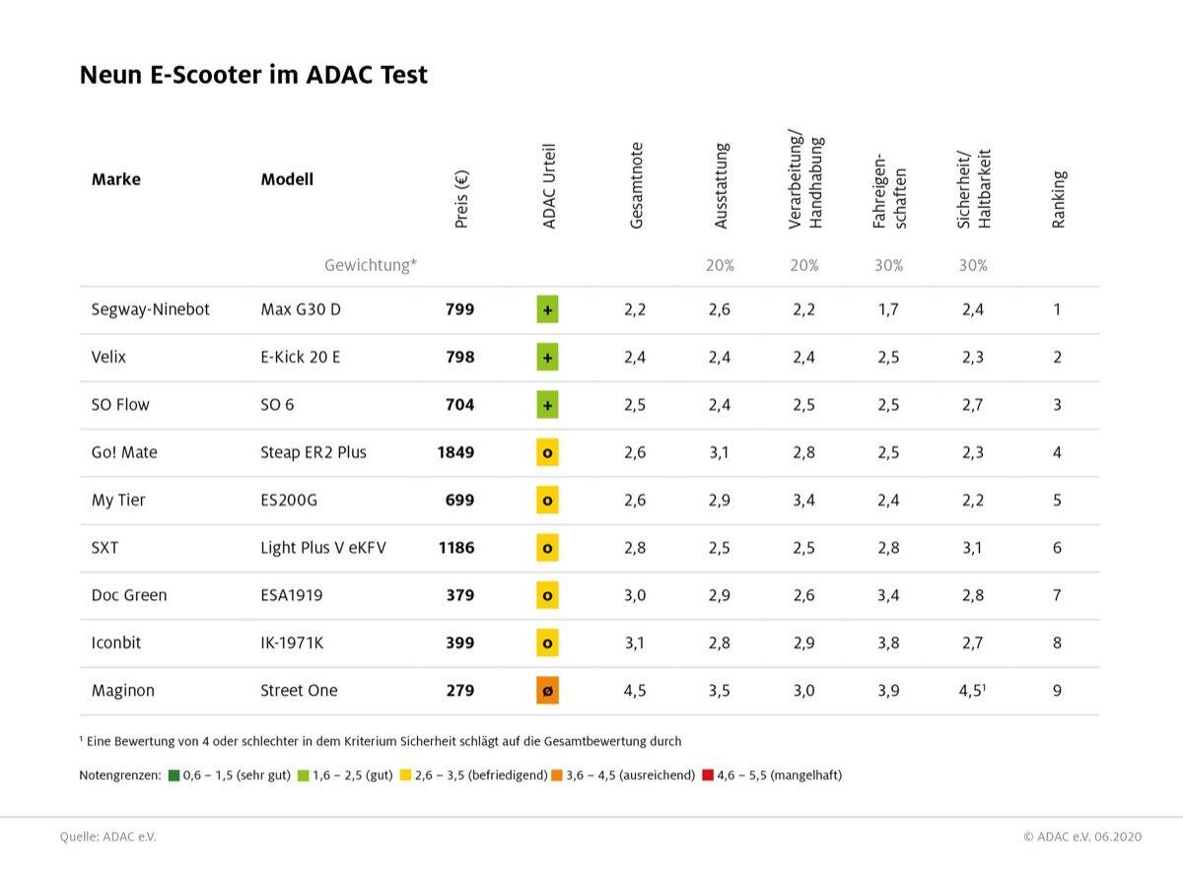Click the red 'mangelhaft' legend swatch
This screenshot has height=881, width=1183.
pos(707,776)
